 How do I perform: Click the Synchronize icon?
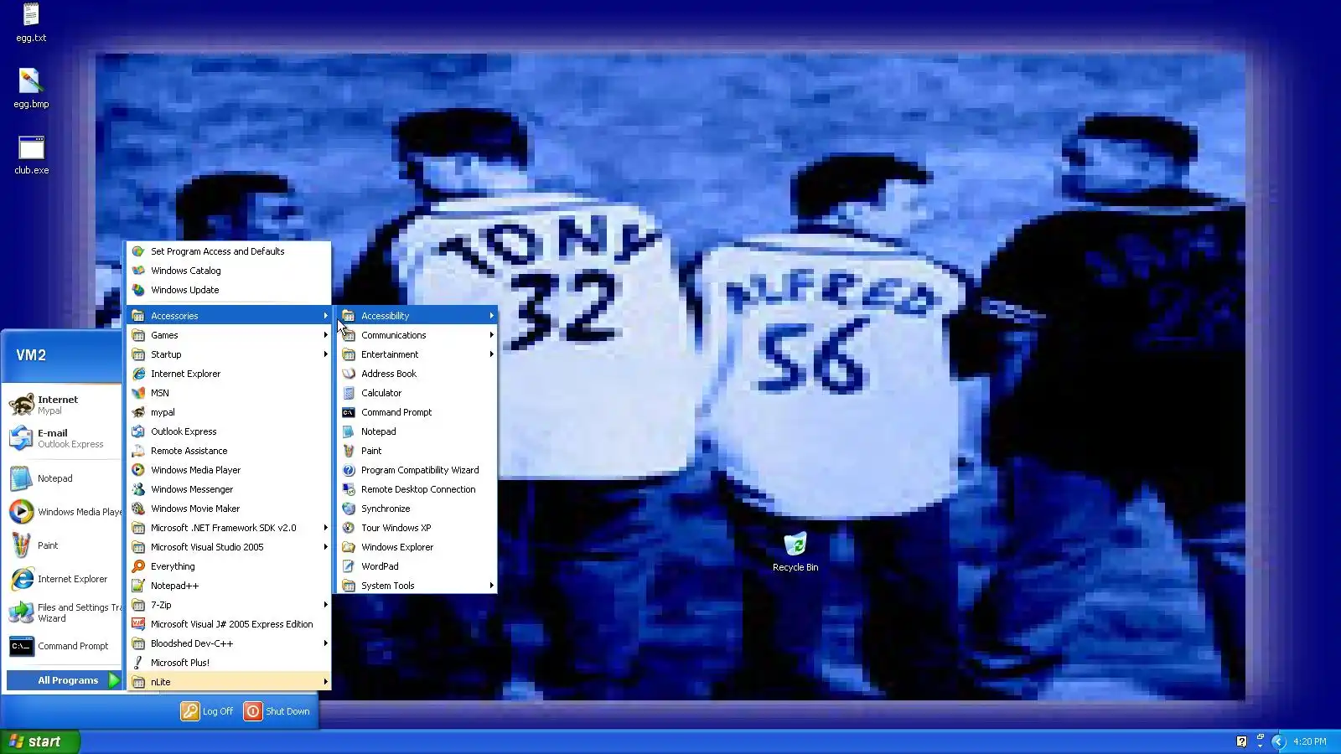click(349, 509)
